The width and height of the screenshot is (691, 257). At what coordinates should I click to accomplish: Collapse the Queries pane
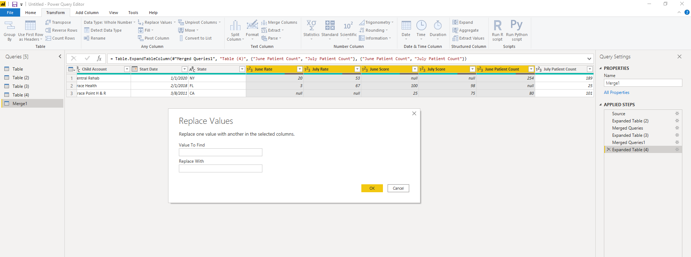(x=60, y=57)
